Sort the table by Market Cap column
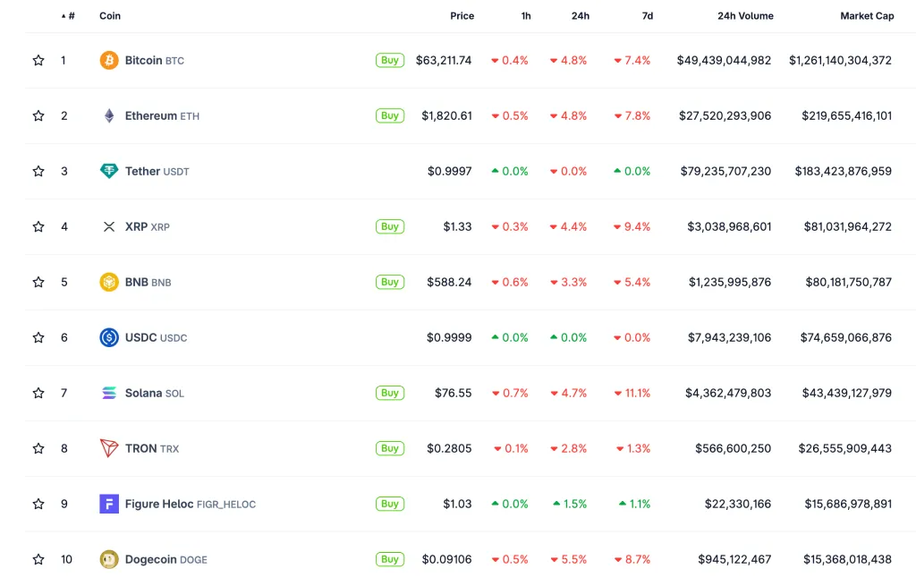 [866, 16]
